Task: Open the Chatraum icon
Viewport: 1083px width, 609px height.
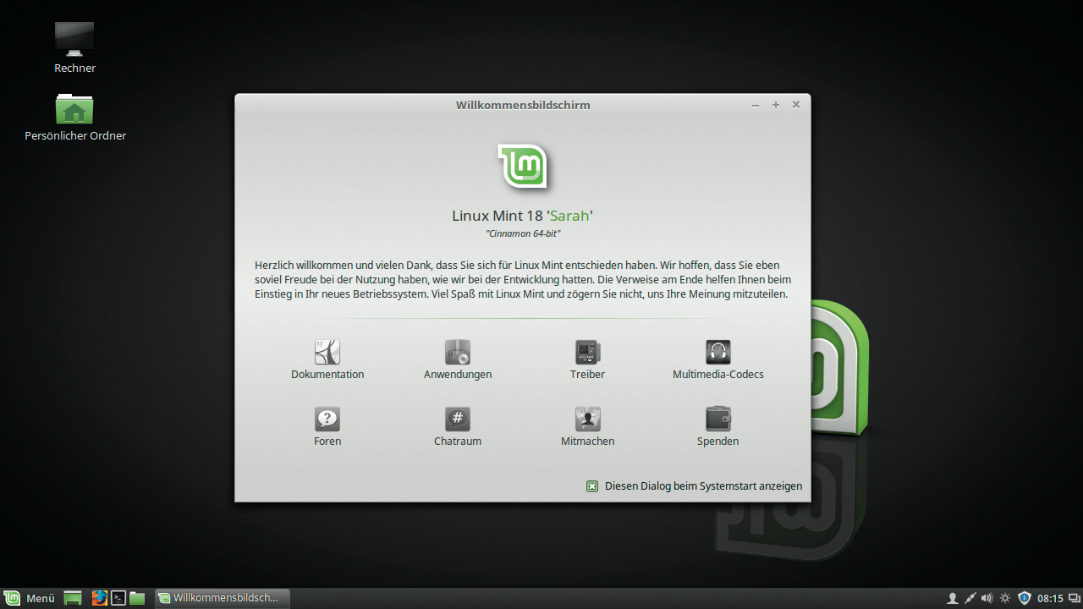Action: pos(457,419)
